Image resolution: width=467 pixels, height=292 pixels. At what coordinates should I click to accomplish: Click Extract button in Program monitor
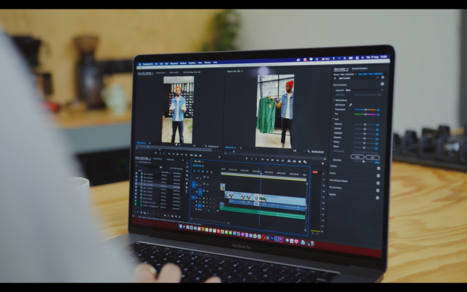click(x=294, y=161)
